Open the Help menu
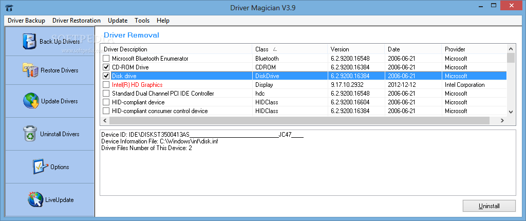 point(163,21)
